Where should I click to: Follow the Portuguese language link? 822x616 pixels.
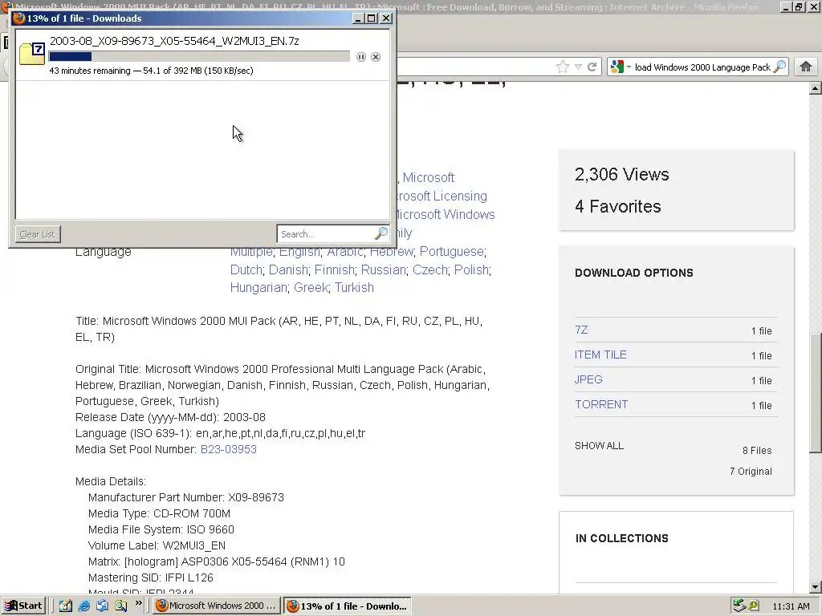point(451,251)
